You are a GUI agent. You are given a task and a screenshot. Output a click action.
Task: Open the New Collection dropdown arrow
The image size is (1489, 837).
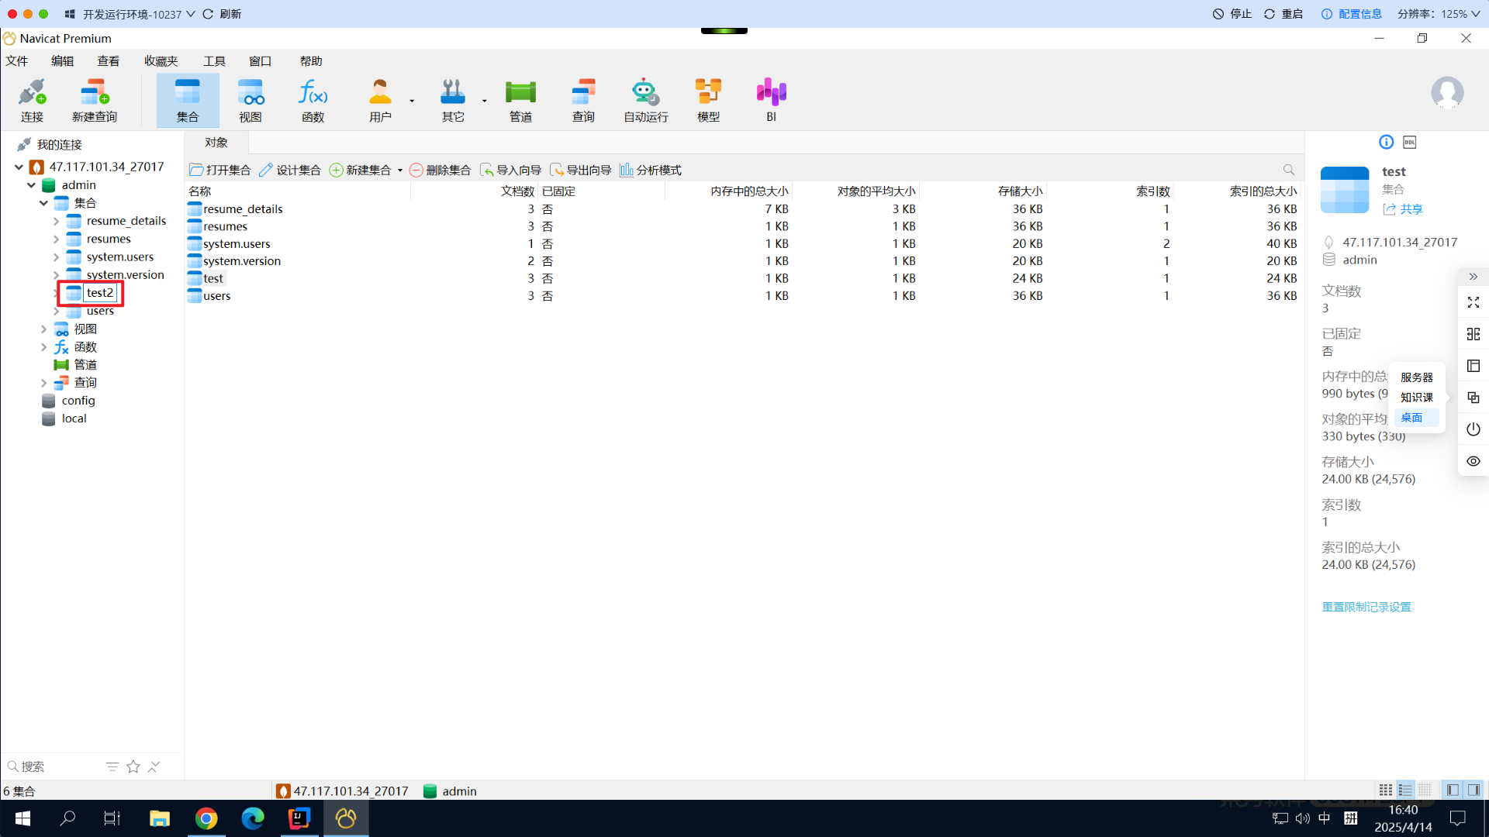point(400,170)
